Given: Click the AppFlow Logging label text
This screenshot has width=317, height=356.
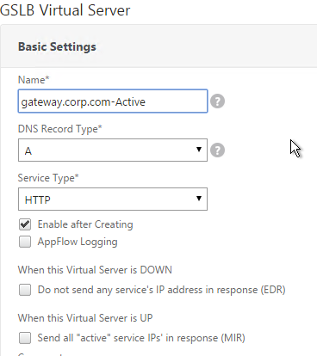Looking at the screenshot, I should pos(78,242).
